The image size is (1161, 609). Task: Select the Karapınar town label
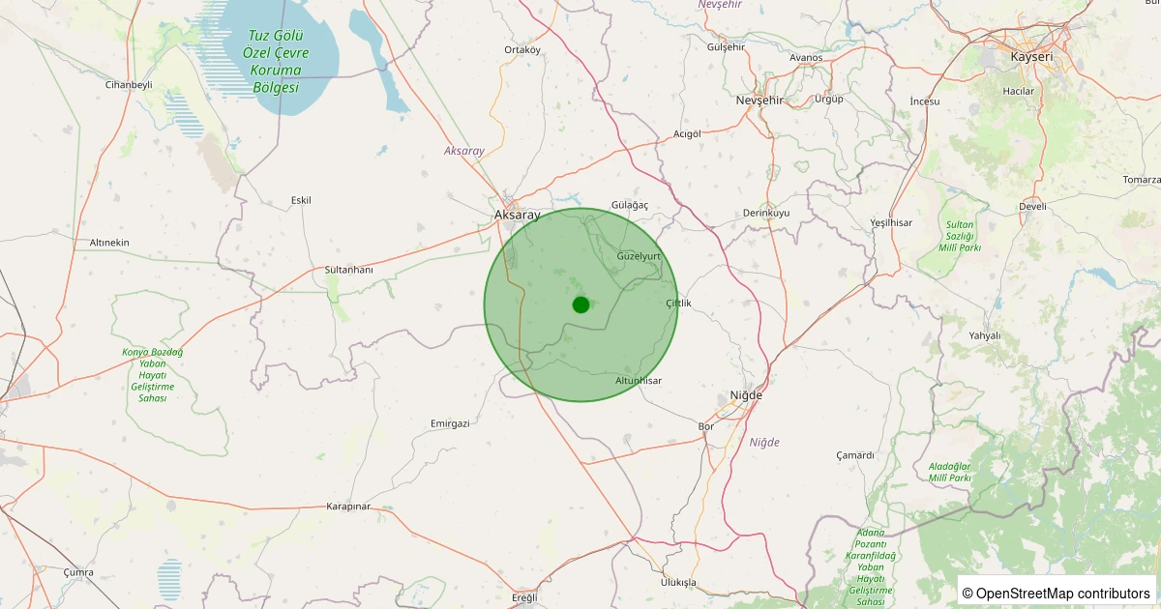[x=348, y=507]
